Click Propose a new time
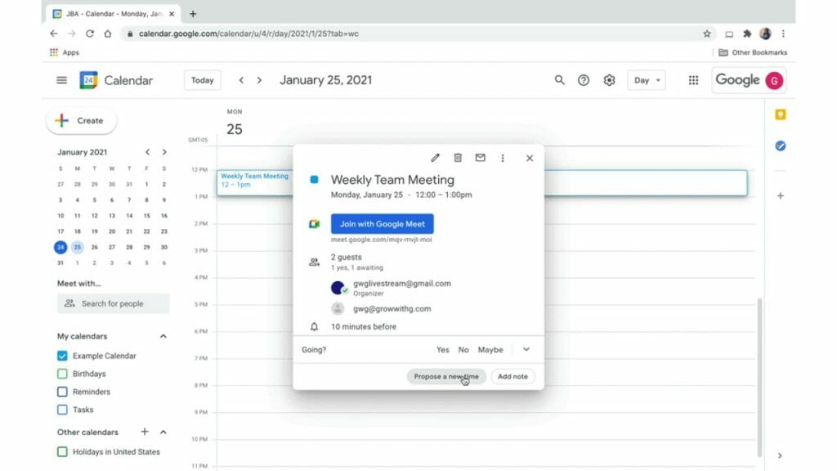 point(446,376)
